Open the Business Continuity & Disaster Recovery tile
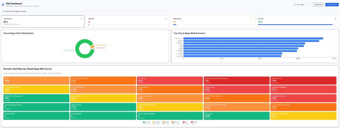340x128 pixels. pos(237,80)
